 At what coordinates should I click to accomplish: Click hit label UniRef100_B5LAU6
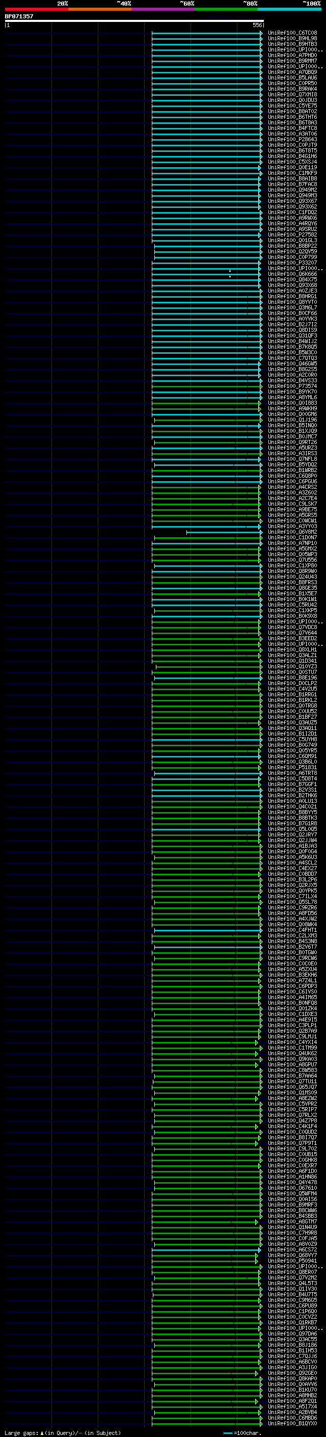click(292, 77)
